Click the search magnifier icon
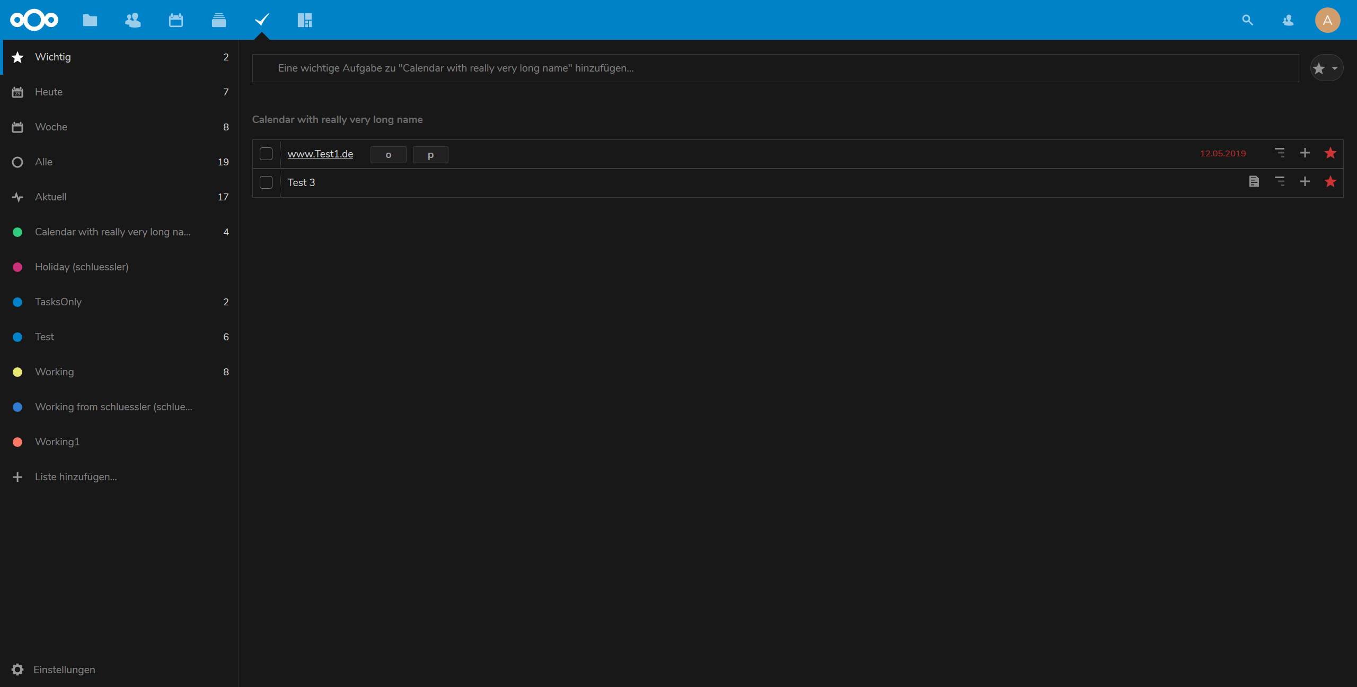 point(1248,20)
